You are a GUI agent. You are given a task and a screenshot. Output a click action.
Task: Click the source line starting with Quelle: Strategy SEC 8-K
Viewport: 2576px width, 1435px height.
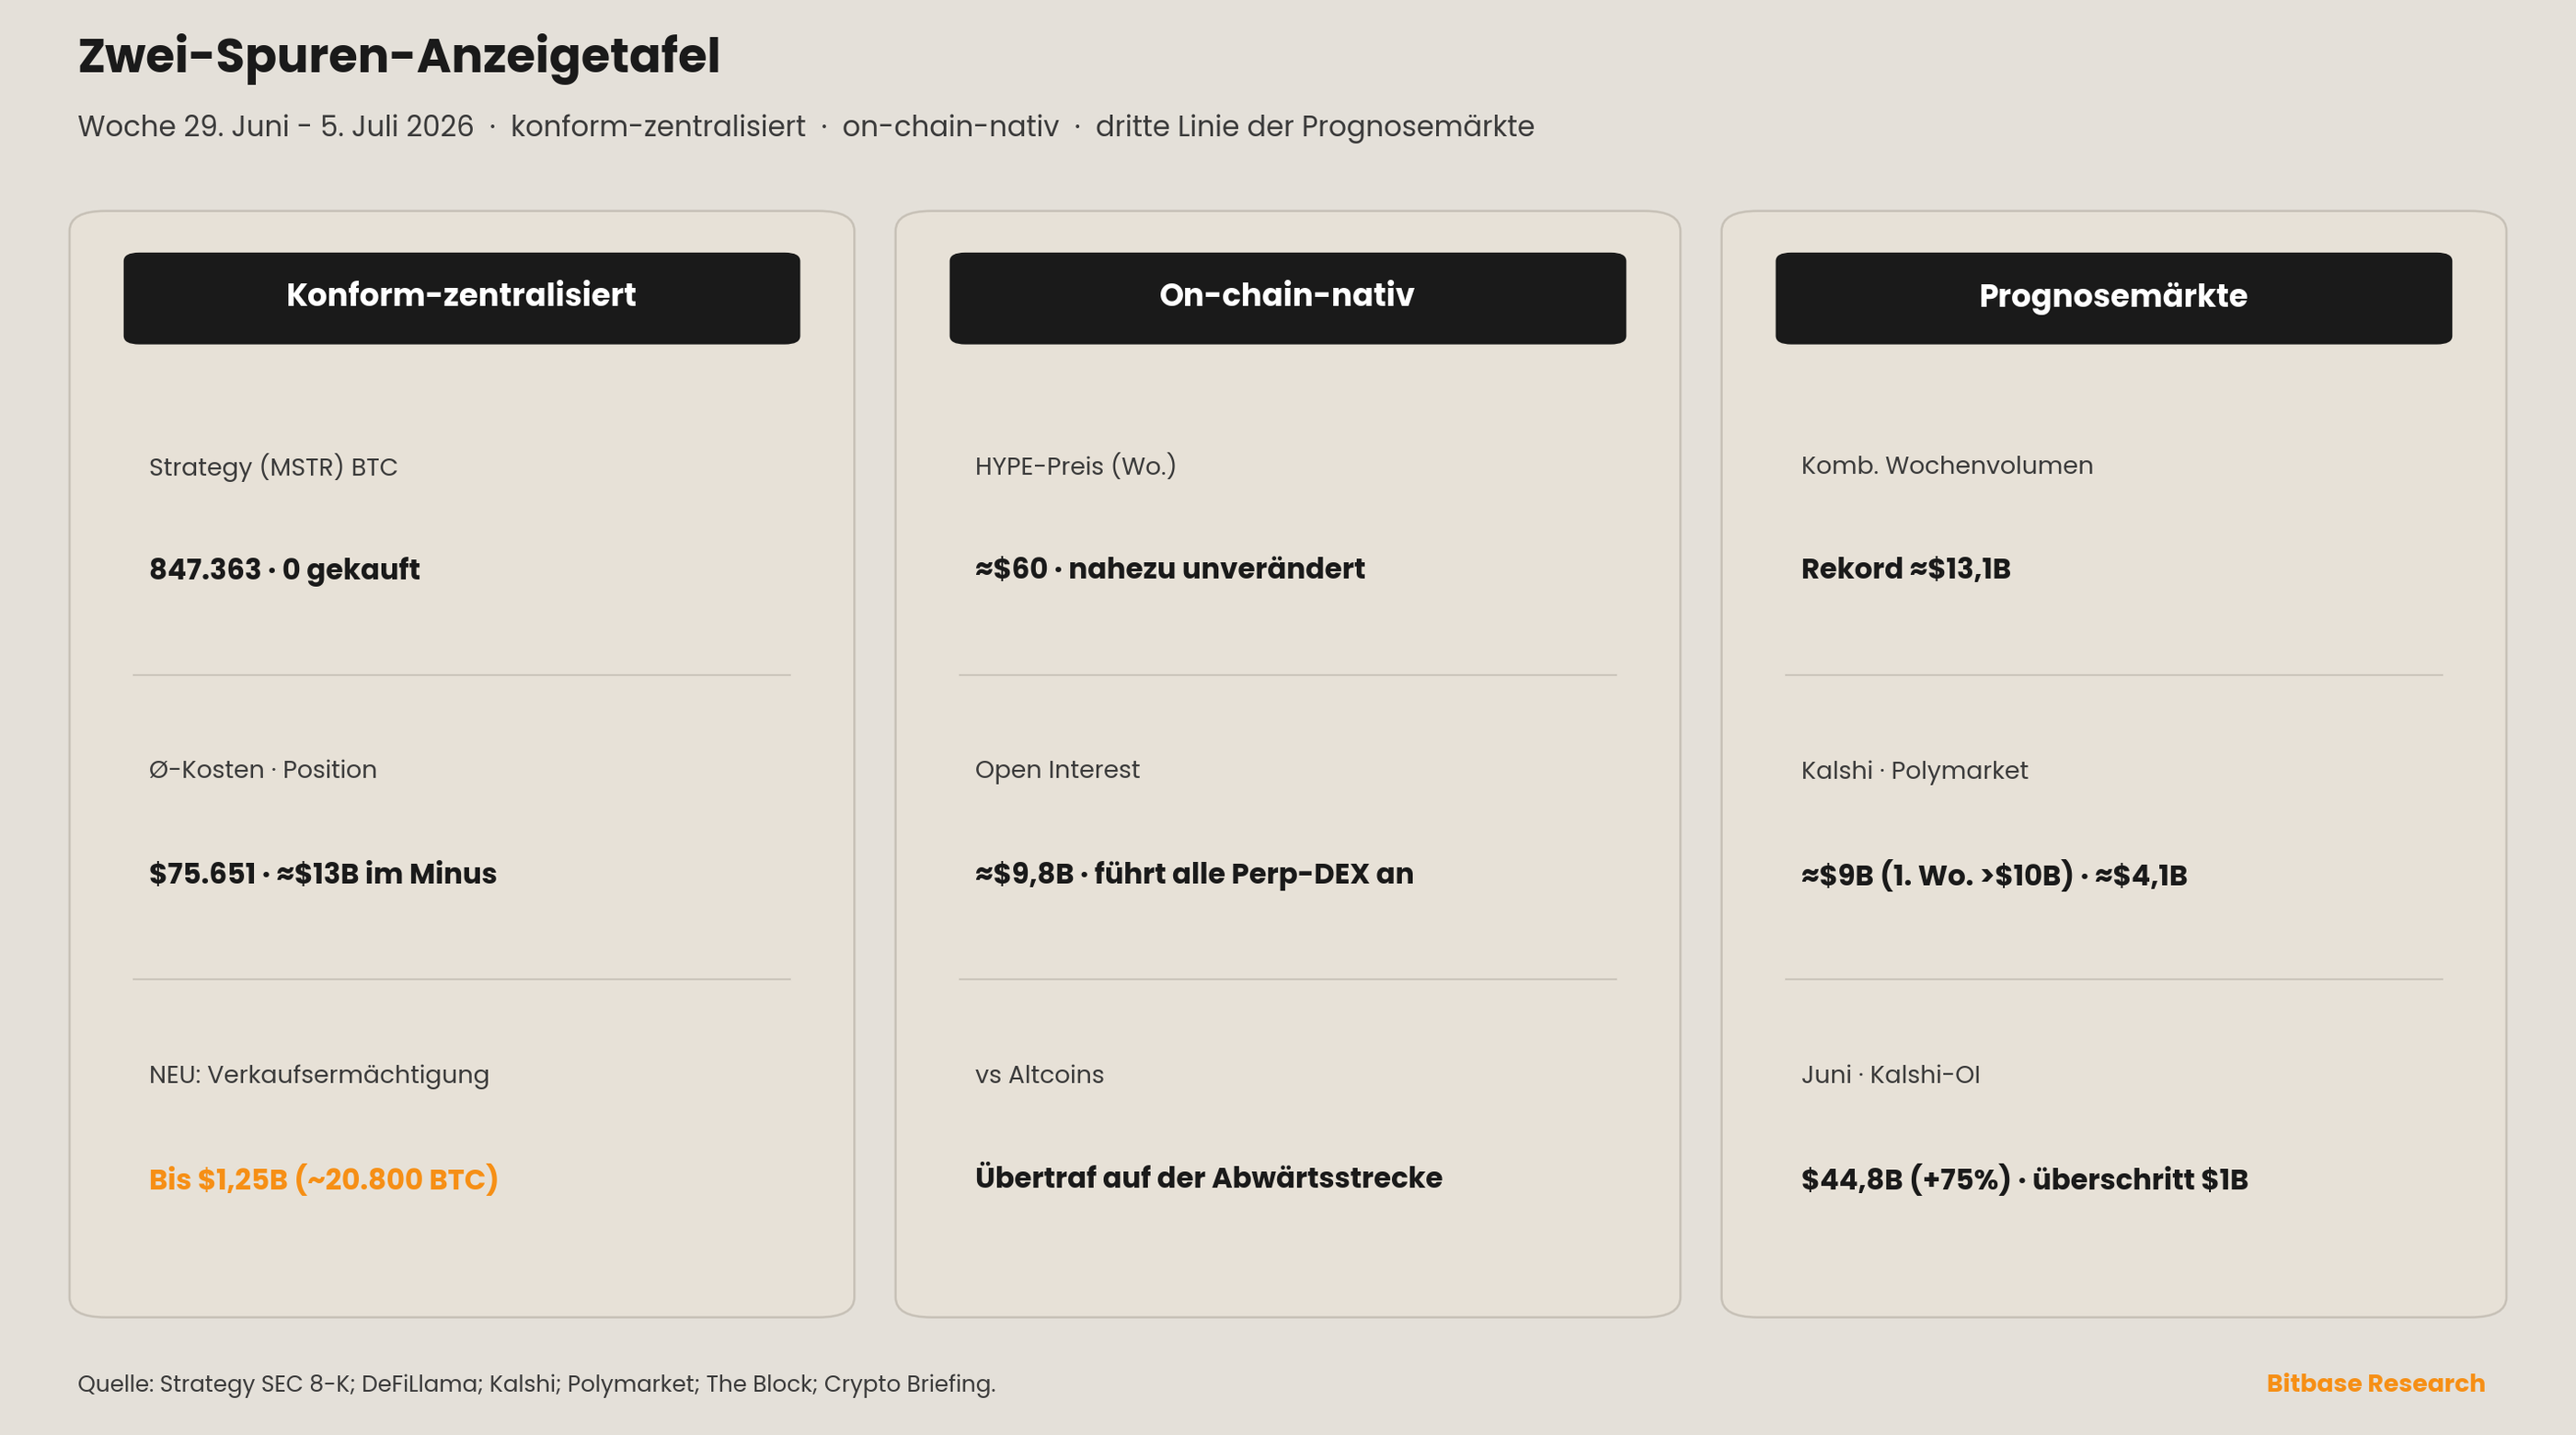coord(536,1384)
